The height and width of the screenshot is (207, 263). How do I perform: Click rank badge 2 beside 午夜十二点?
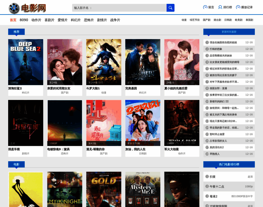click(206, 186)
